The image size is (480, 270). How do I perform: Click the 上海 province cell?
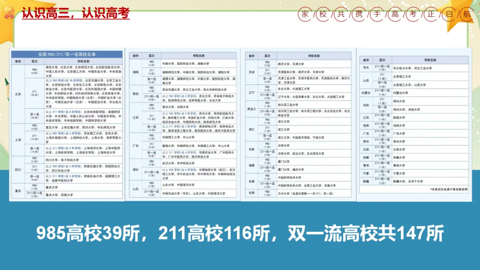click(18, 140)
